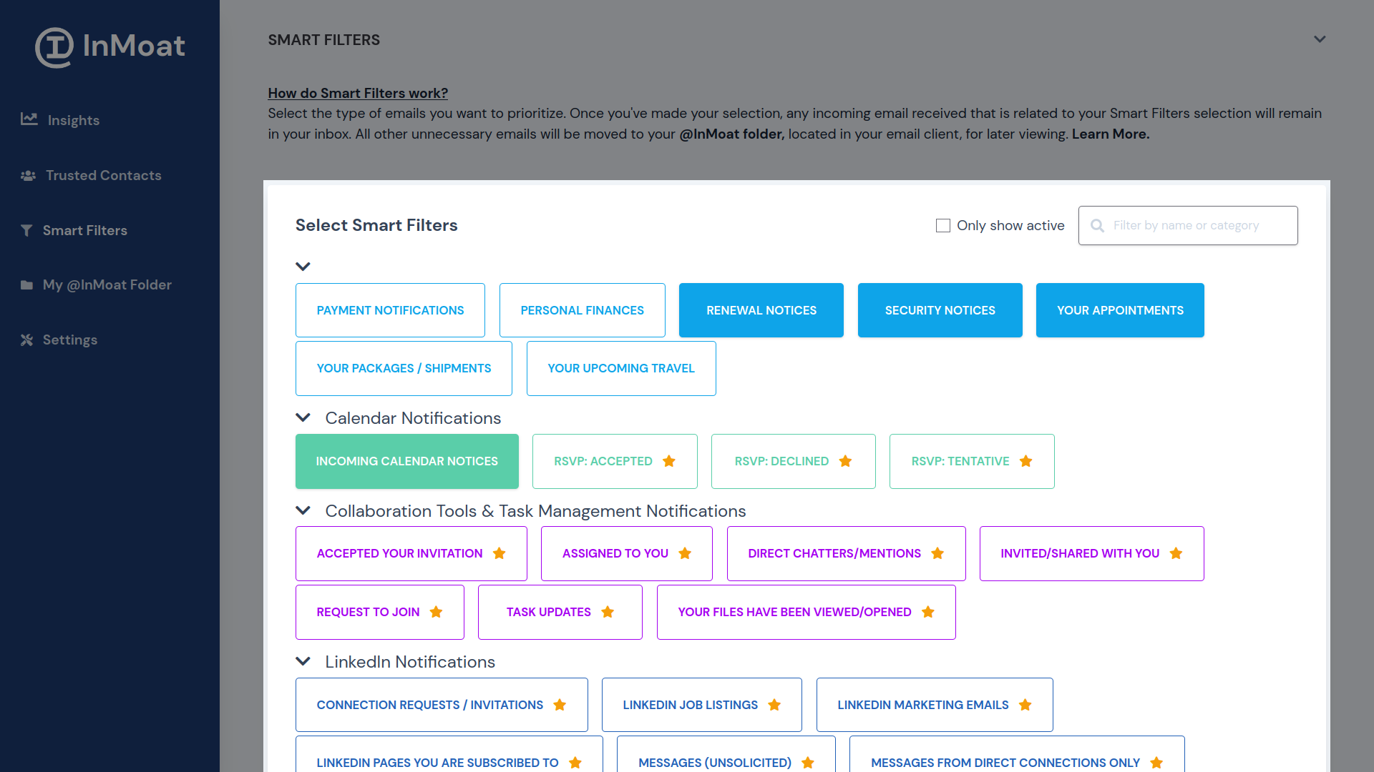Activate the Payment Notifications filter
Image resolution: width=1374 pixels, height=772 pixels.
(390, 310)
